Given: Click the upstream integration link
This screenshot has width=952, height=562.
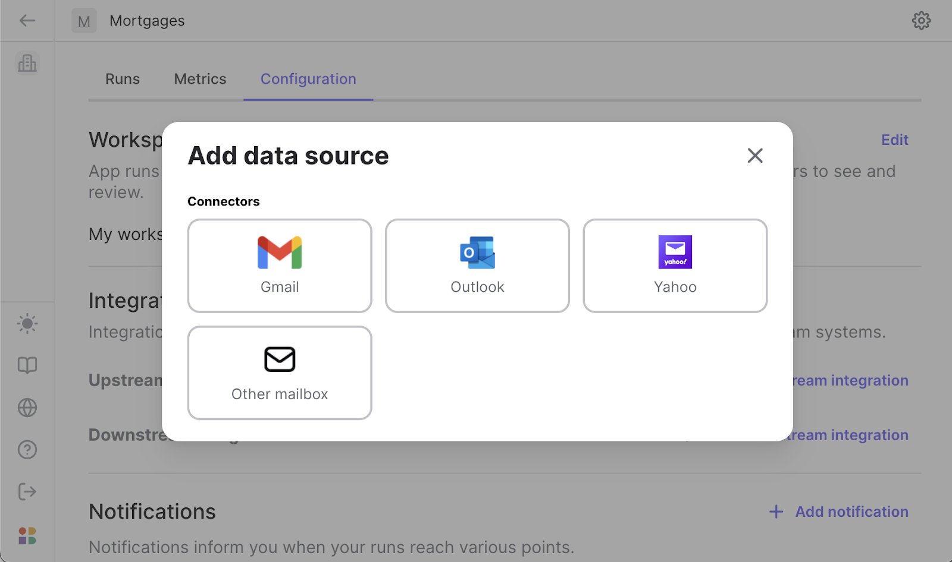Looking at the screenshot, I should (x=851, y=380).
